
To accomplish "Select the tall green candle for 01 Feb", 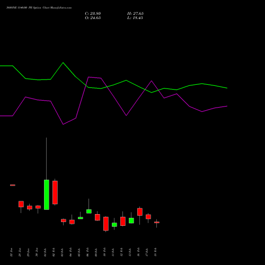I will tap(47, 195).
